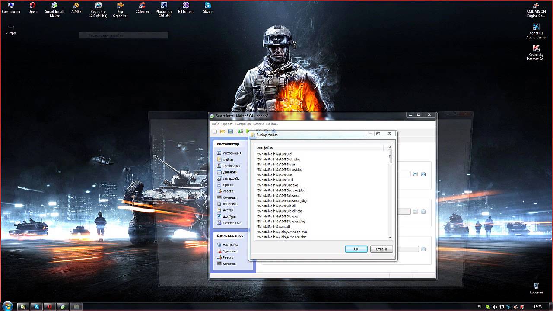
Task: Select Xonar D1 Audio Center icon
Action: tap(536, 31)
